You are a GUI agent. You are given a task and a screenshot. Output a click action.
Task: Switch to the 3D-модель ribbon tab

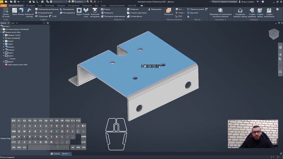(x=31, y=6)
